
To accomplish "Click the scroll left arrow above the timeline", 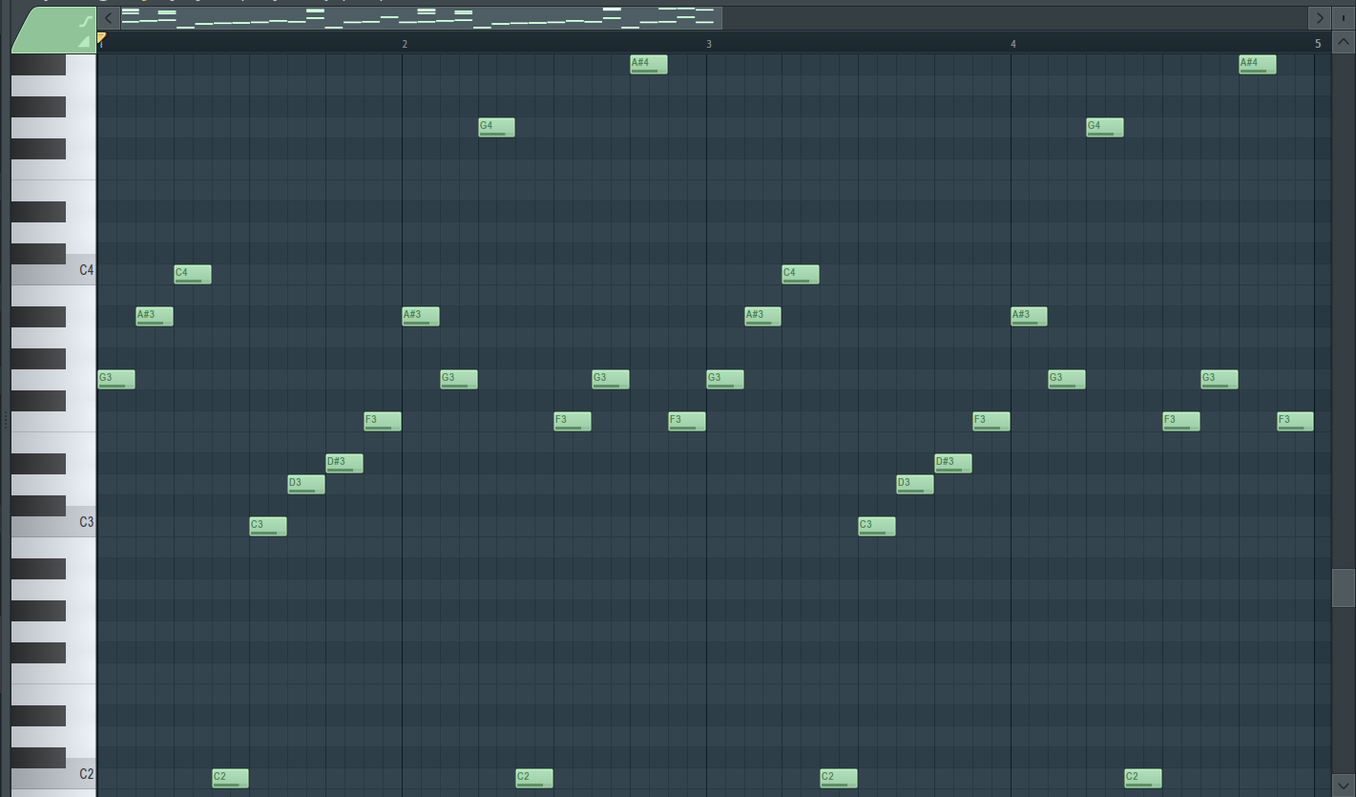I will click(x=109, y=17).
